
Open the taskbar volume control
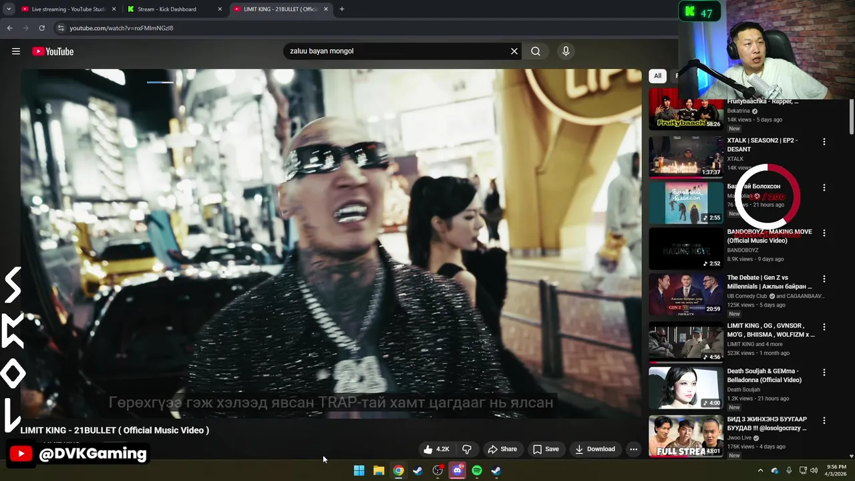click(x=814, y=470)
